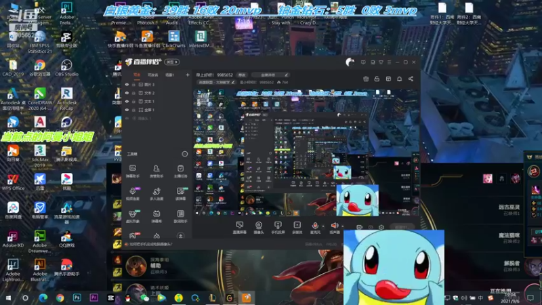Image resolution: width=542 pixels, height=305 pixels.
Task: Hide the 全屏 1 layer
Action: point(127,110)
